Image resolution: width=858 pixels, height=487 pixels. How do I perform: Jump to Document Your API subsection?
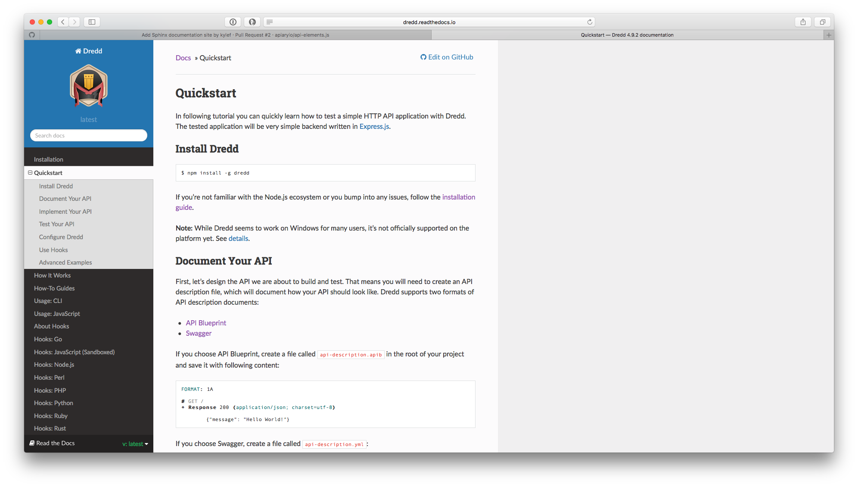[65, 199]
